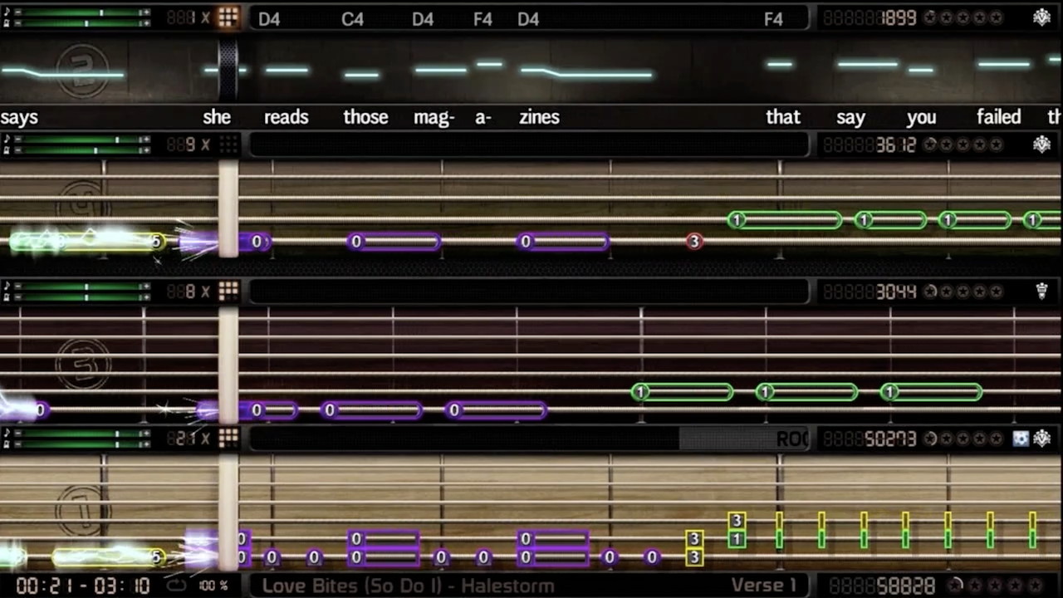Toggle the loop icon beside the timer
The width and height of the screenshot is (1063, 598).
coord(176,586)
